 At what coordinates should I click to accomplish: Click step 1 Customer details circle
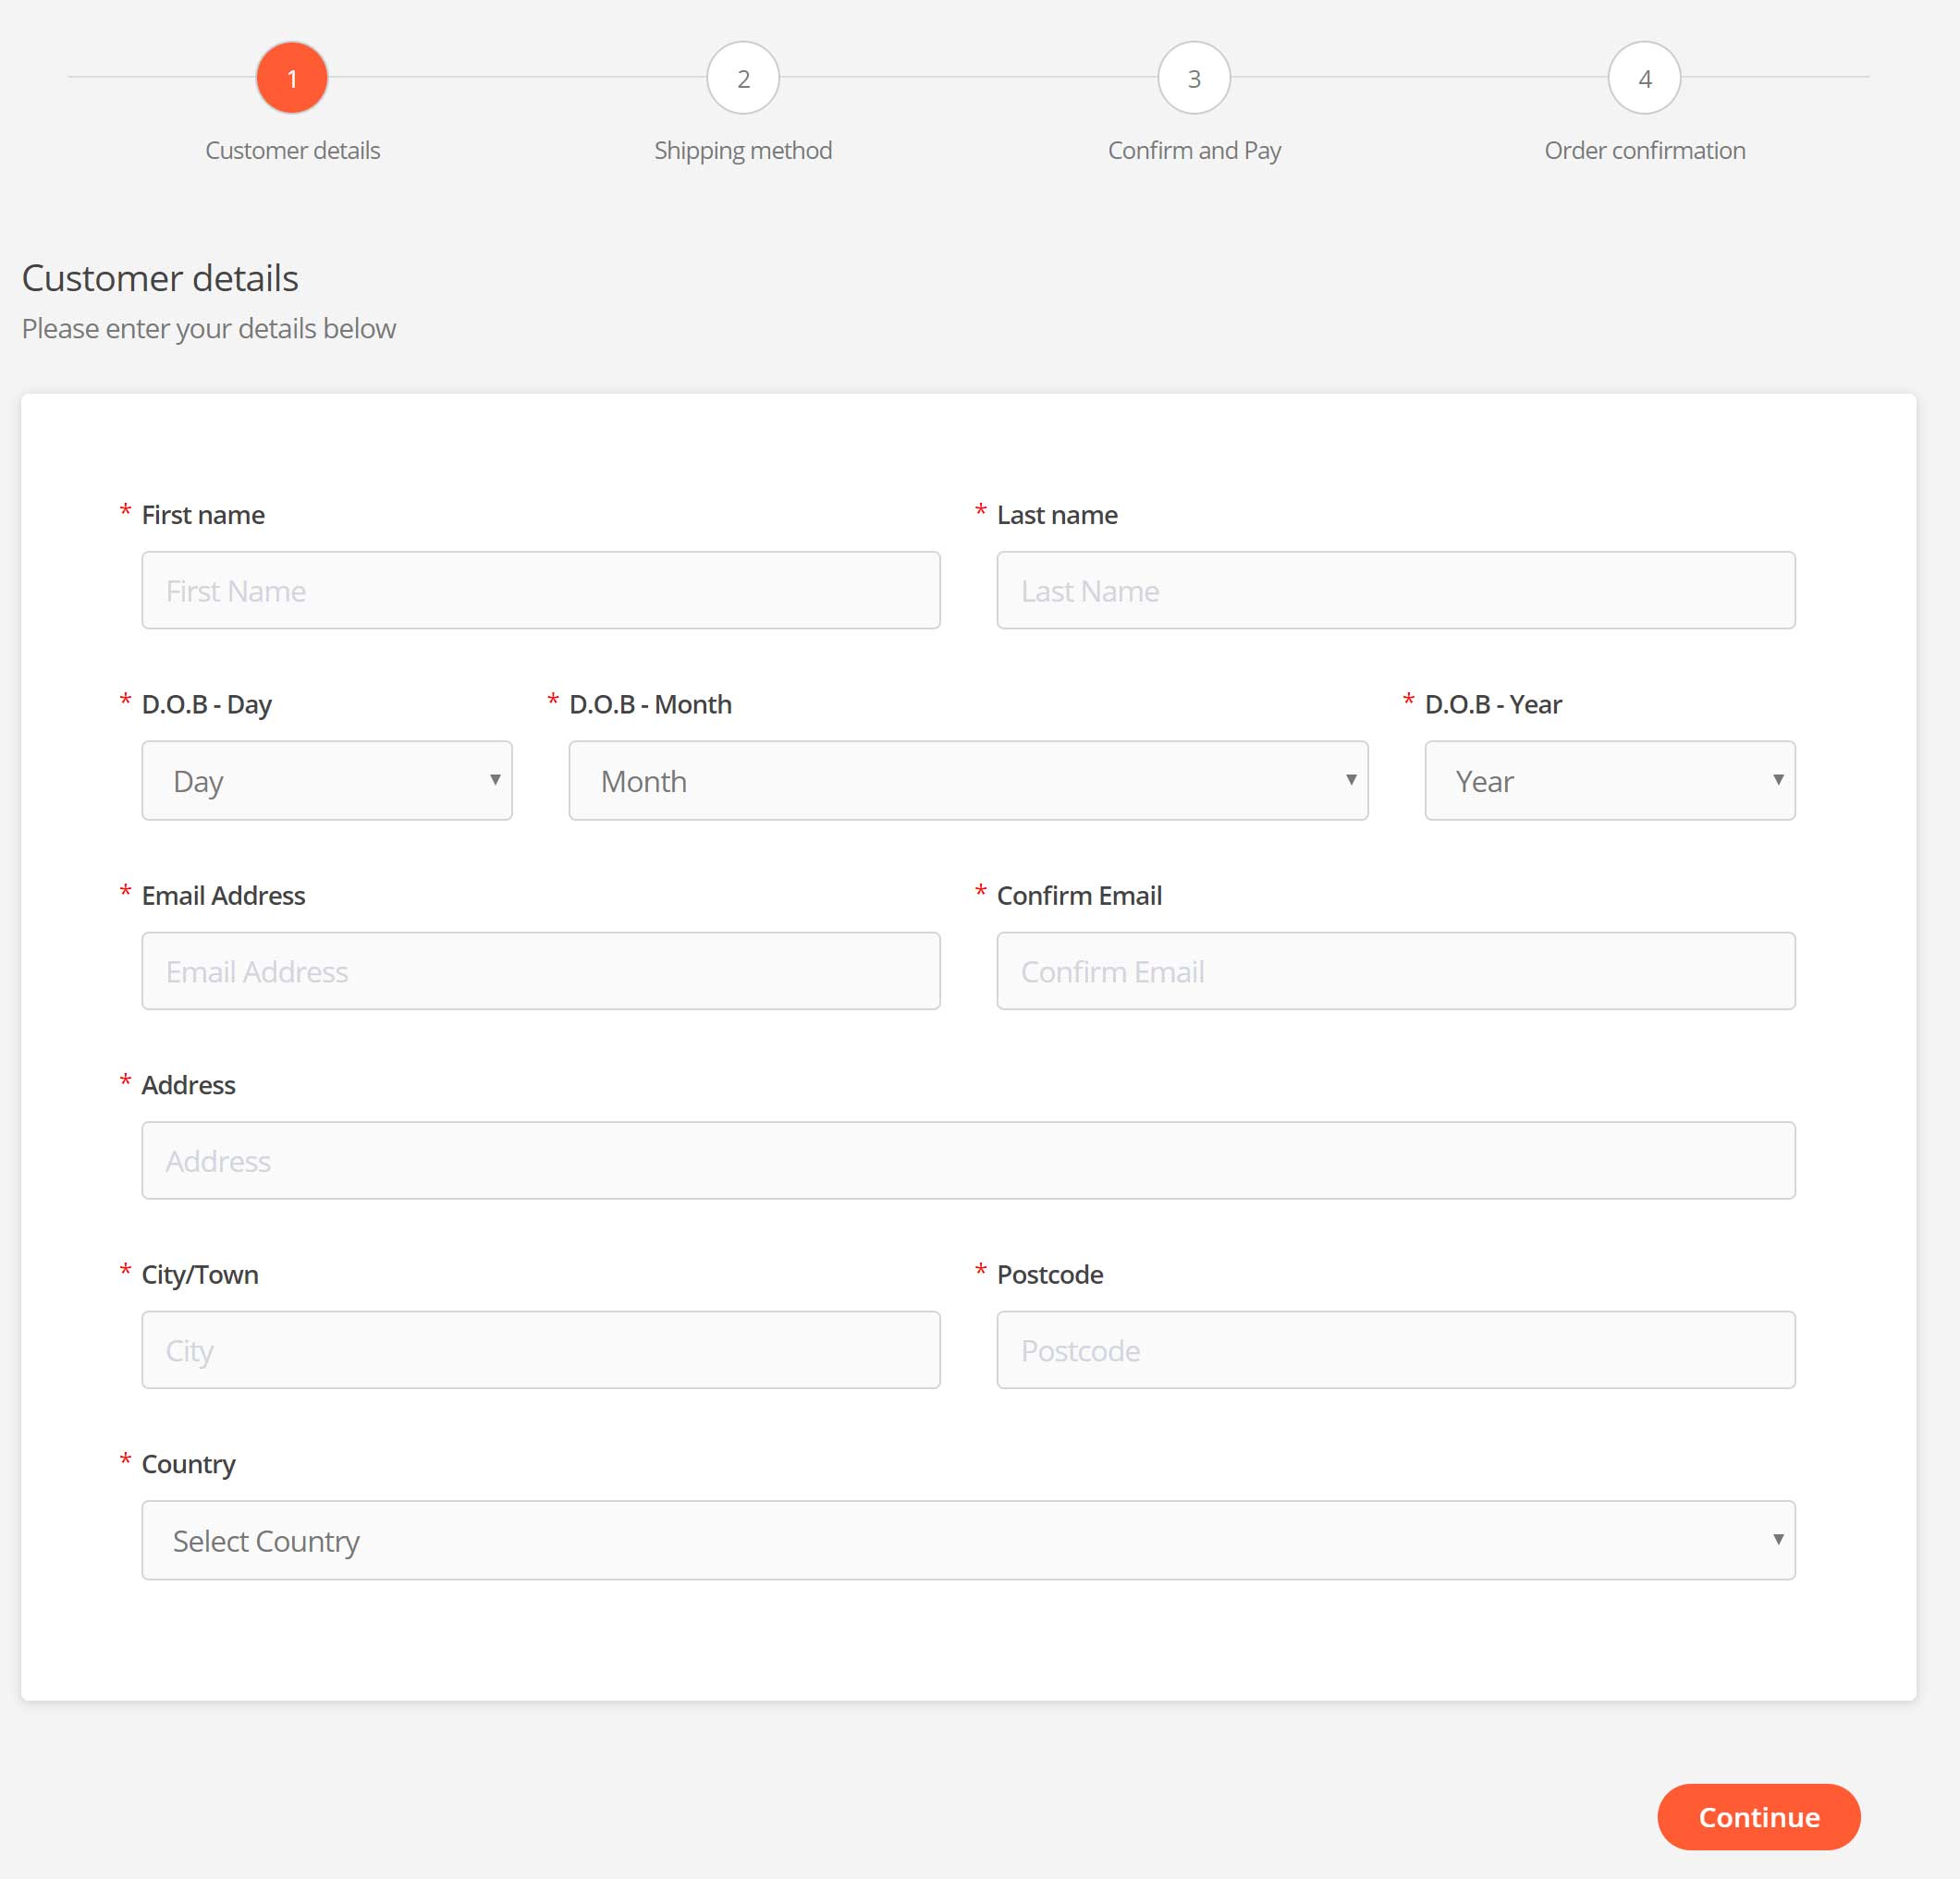[292, 78]
